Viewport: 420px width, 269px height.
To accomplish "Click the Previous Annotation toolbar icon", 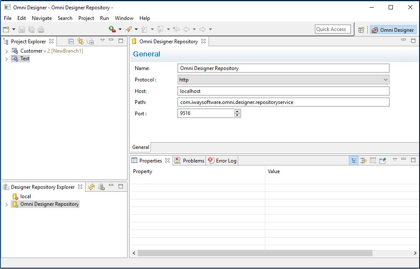I will pos(160,29).
